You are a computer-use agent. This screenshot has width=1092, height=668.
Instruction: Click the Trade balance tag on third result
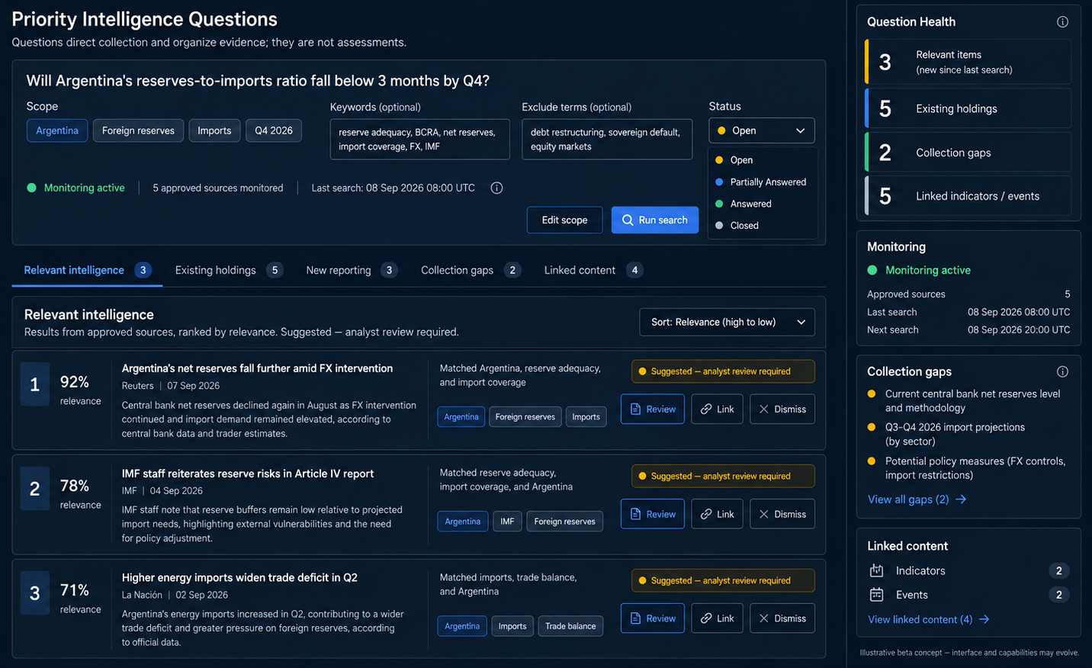pyautogui.click(x=570, y=626)
